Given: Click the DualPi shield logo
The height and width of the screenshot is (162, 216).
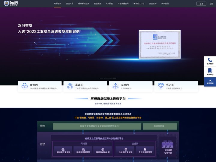Looking at the screenshot, I should click(7, 3).
